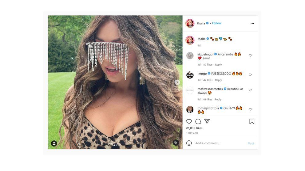Screen dimensions: 305x171
Task: Share post via paper plane icon
Action: [207, 121]
